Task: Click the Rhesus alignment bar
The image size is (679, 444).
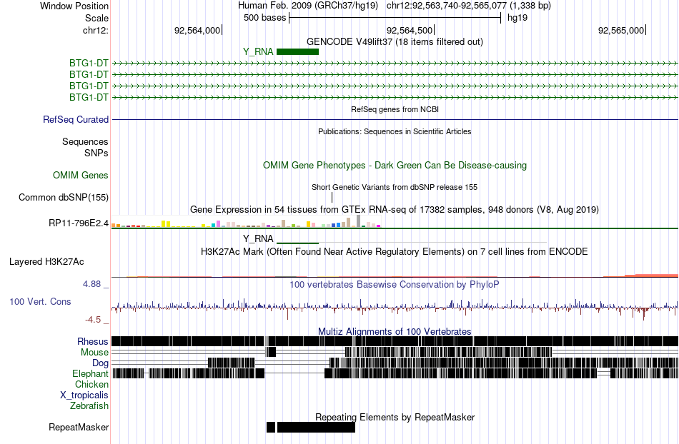Action: [x=395, y=341]
